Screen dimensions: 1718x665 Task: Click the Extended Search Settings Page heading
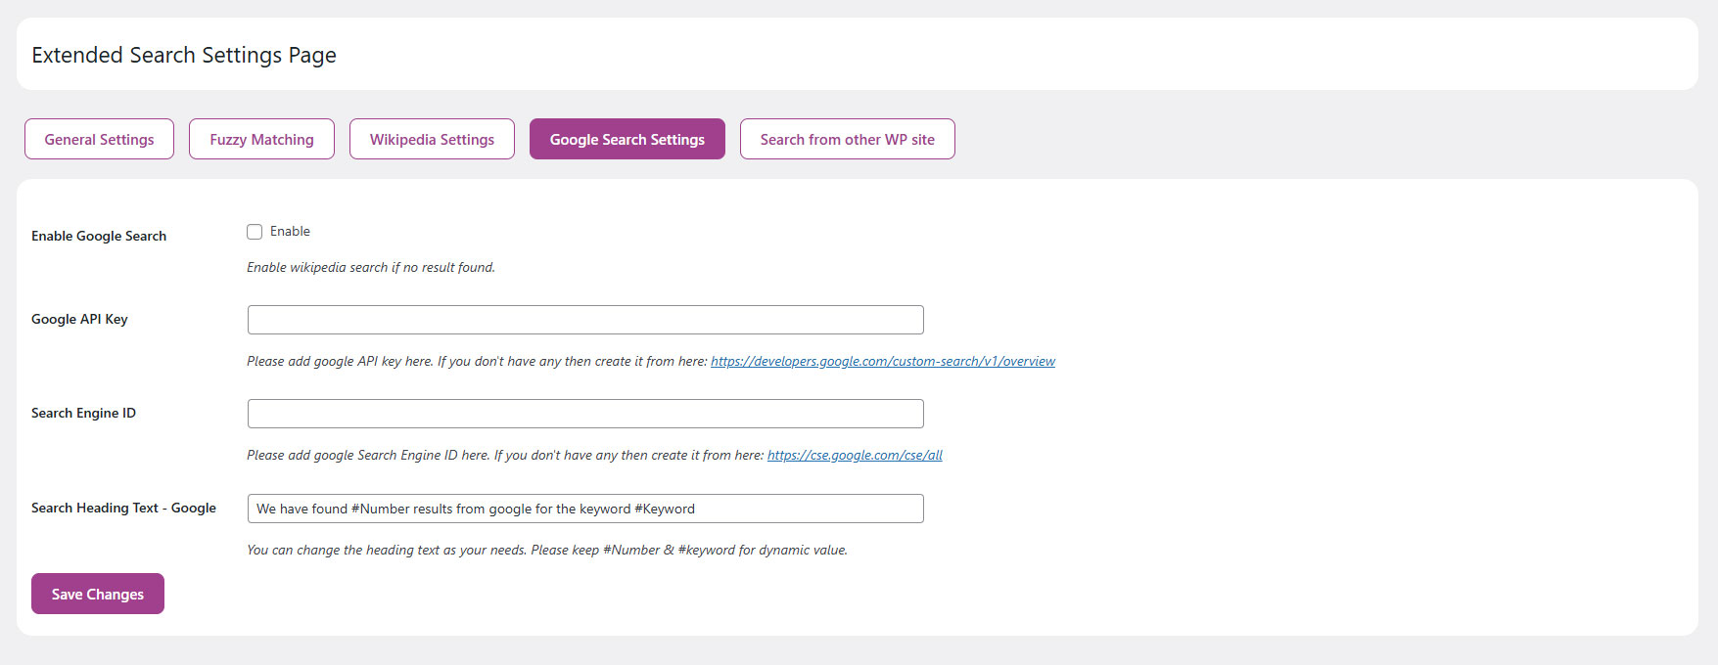[184, 55]
